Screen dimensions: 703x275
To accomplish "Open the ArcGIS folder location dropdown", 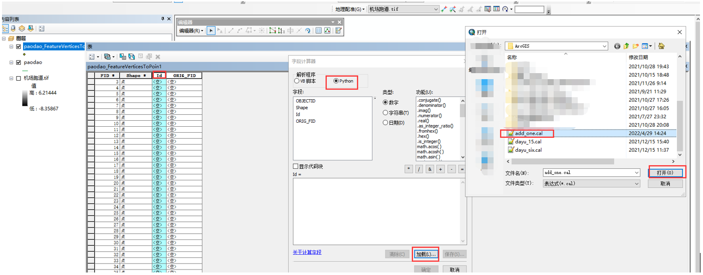I will pyautogui.click(x=604, y=46).
